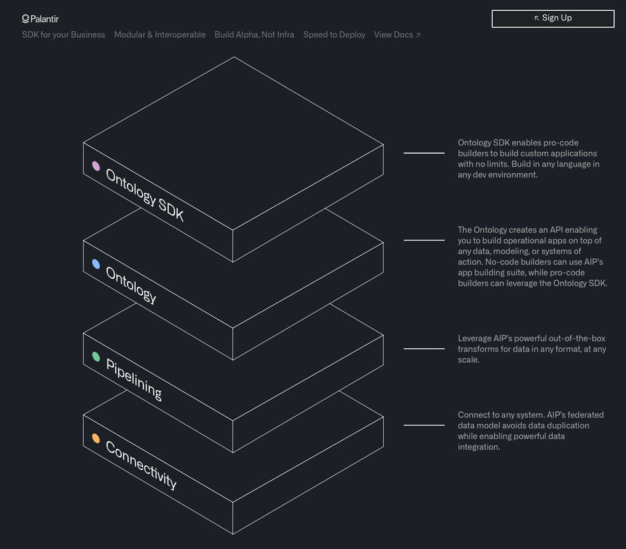626x549 pixels.
Task: Jump to Build Alpha, Not Infra
Action: 254,34
